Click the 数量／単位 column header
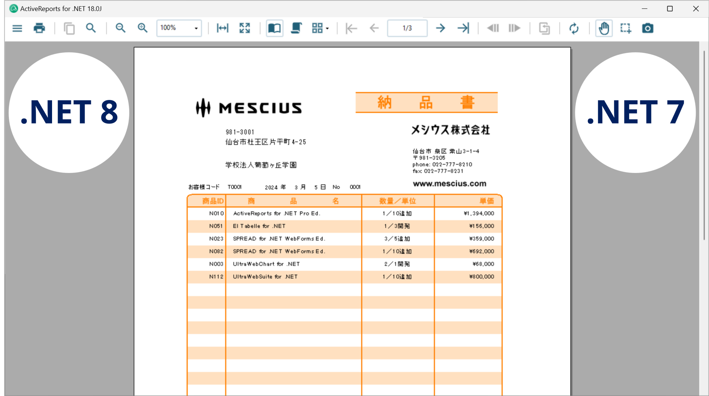The image size is (709, 396). click(x=398, y=201)
